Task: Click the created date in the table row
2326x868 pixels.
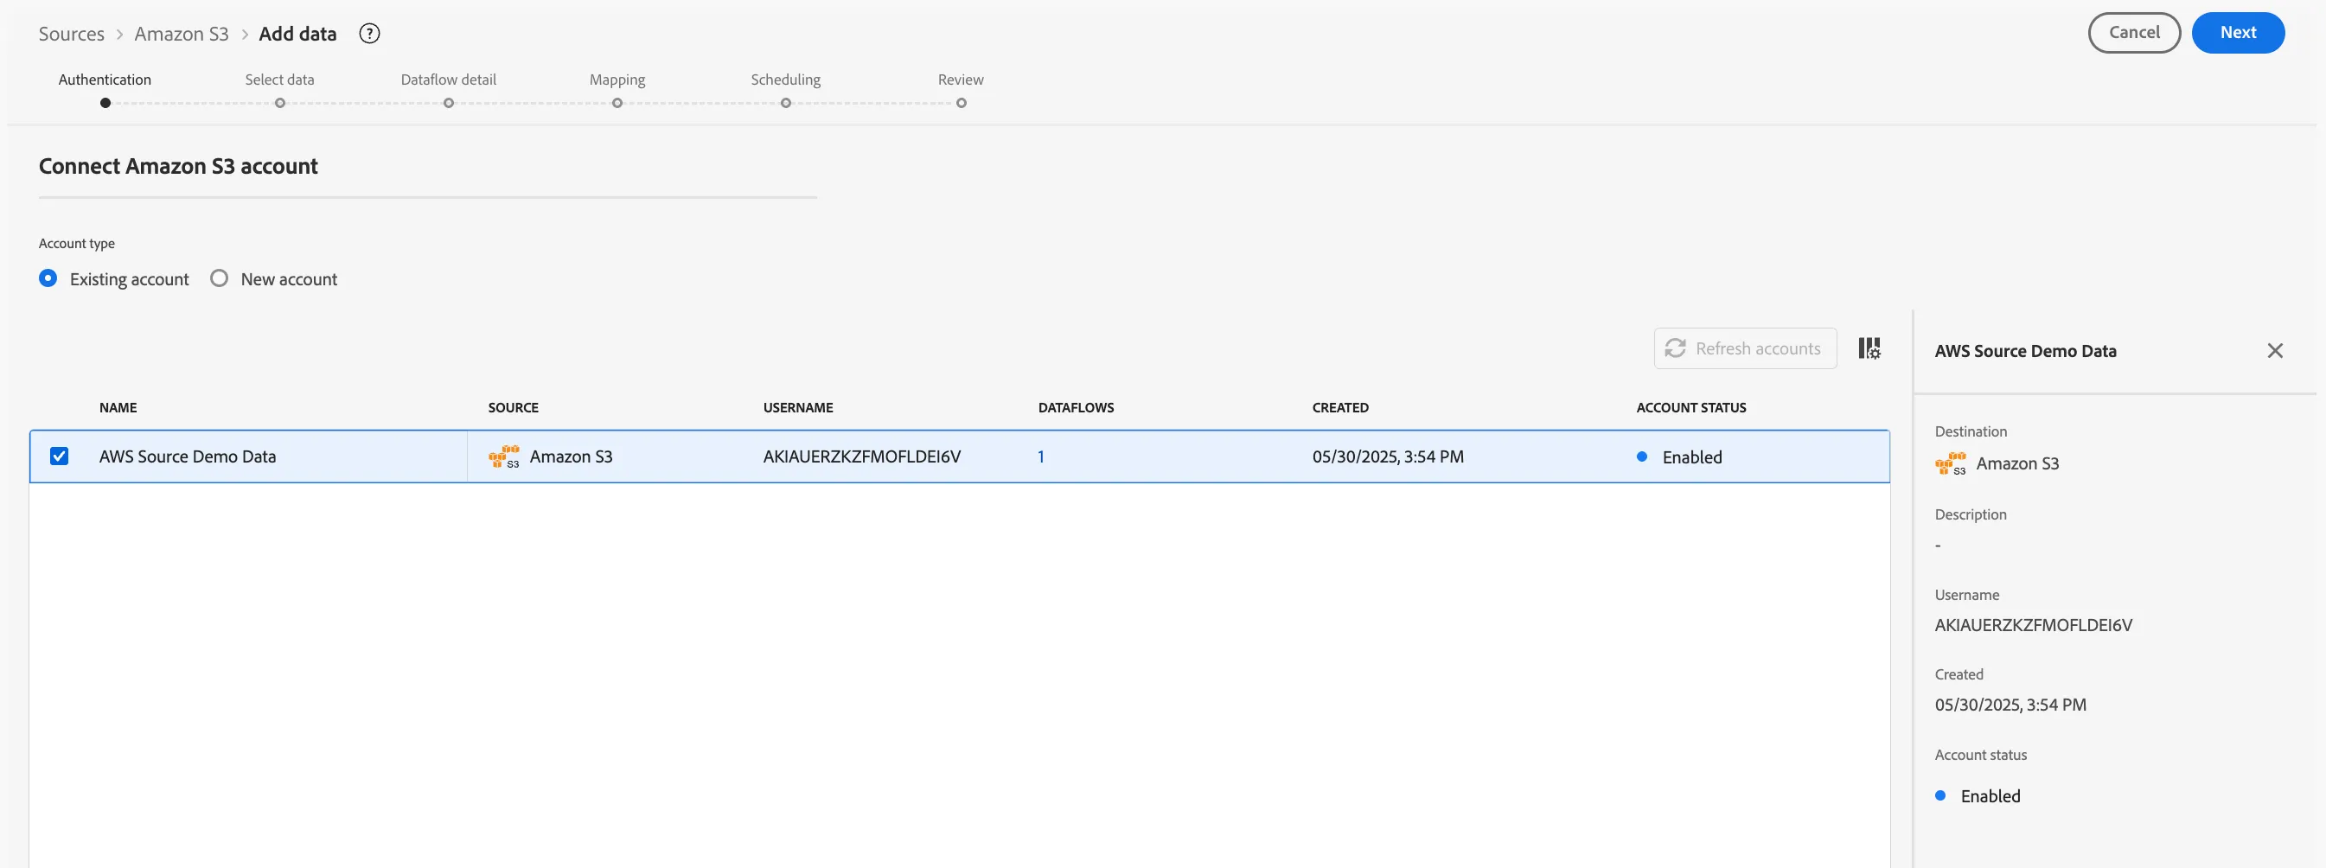Action: point(1388,457)
